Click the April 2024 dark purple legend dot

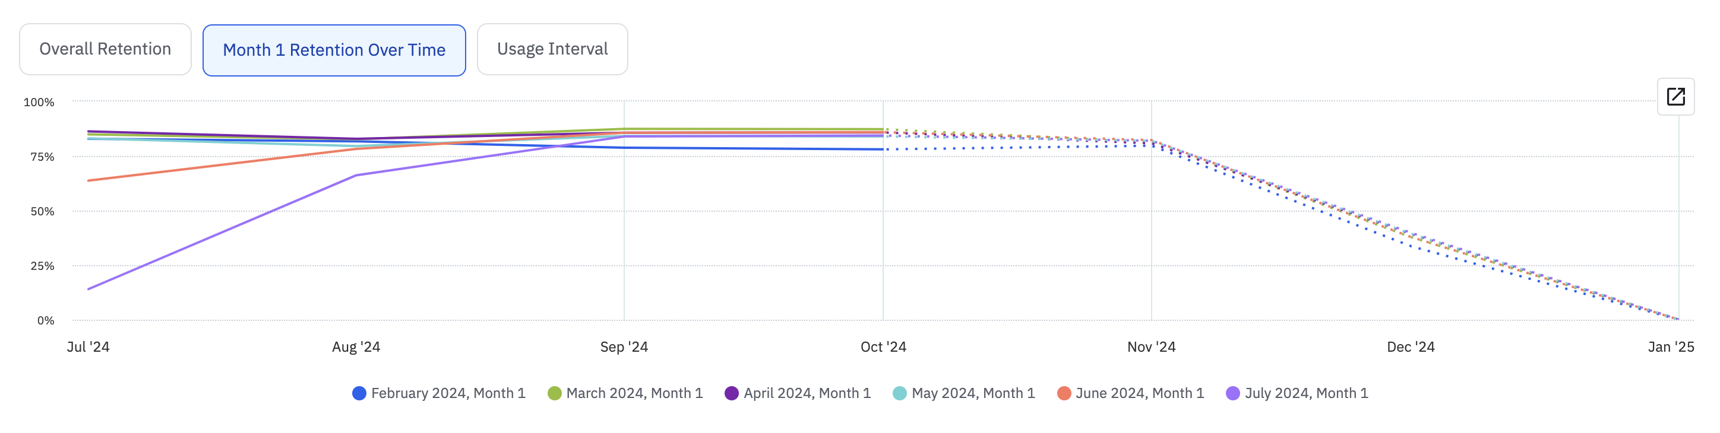[732, 393]
